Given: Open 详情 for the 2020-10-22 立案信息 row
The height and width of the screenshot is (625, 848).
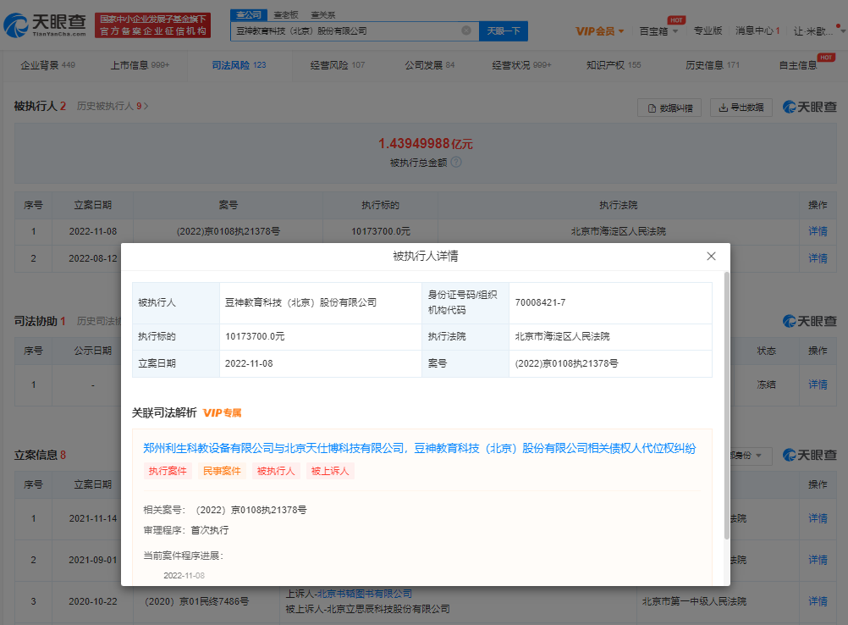Looking at the screenshot, I should tap(818, 601).
